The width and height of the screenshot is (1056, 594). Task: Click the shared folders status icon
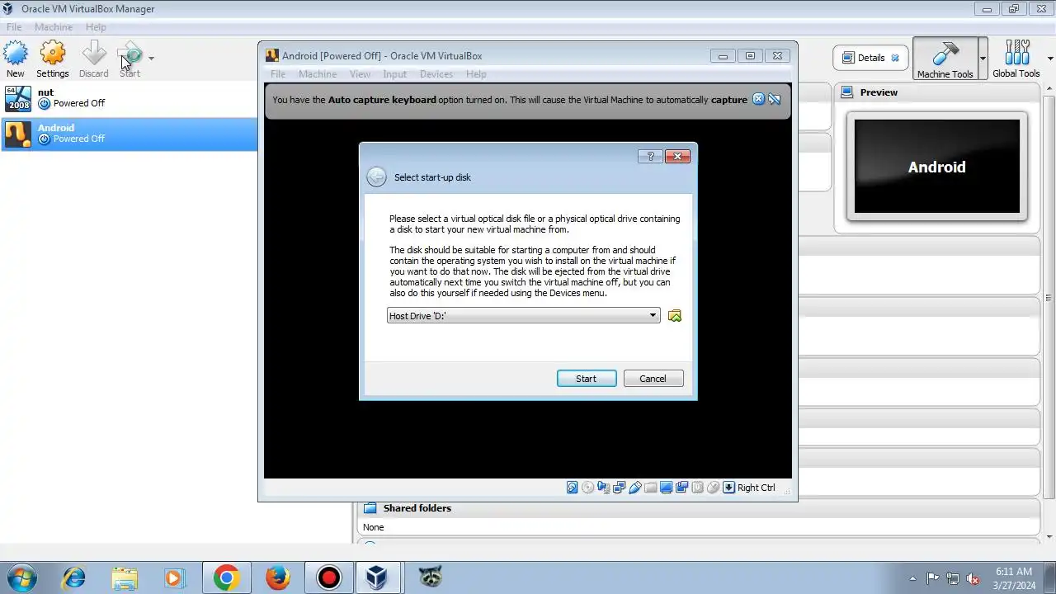[x=650, y=488]
